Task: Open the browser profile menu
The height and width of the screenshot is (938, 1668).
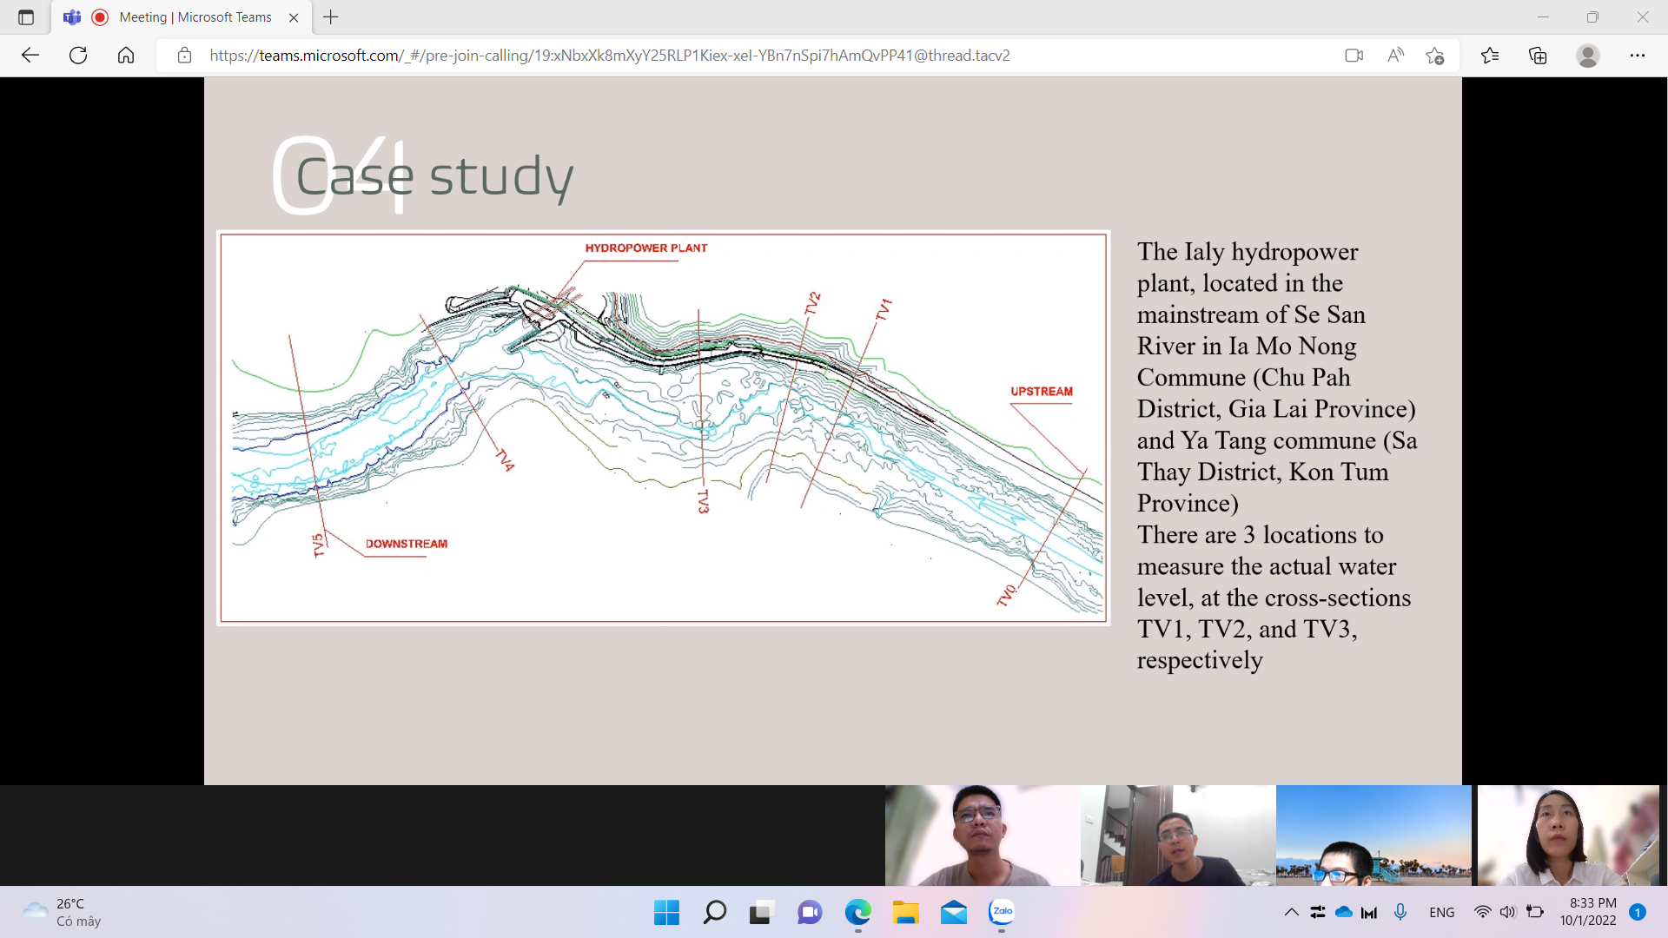Action: (1588, 56)
